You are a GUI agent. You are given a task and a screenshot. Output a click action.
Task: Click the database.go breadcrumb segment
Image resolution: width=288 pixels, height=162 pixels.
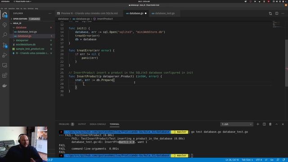click(x=83, y=19)
